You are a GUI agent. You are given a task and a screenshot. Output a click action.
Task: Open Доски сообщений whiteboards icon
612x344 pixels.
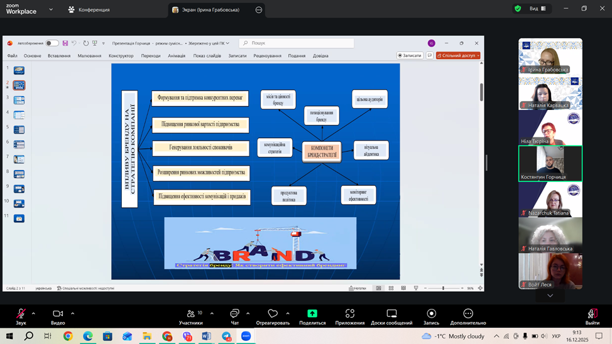tap(391, 313)
